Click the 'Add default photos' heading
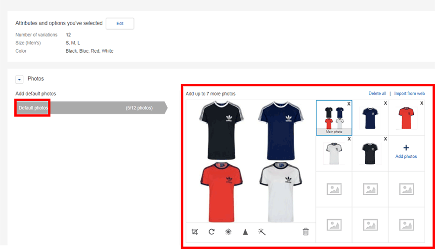The width and height of the screenshot is (435, 249). 36,94
